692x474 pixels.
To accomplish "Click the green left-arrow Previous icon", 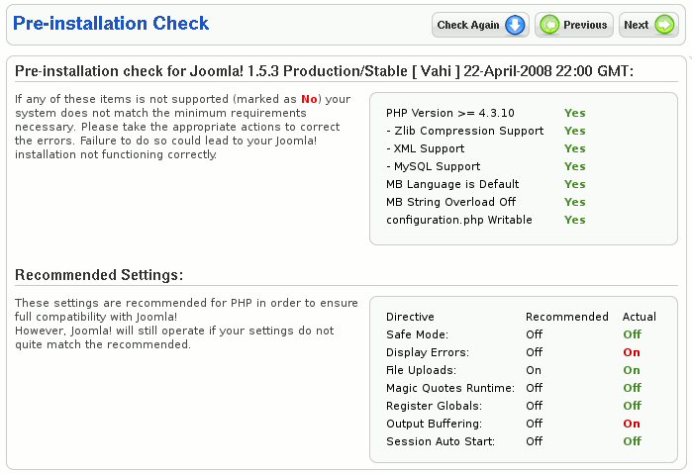I will tap(549, 25).
